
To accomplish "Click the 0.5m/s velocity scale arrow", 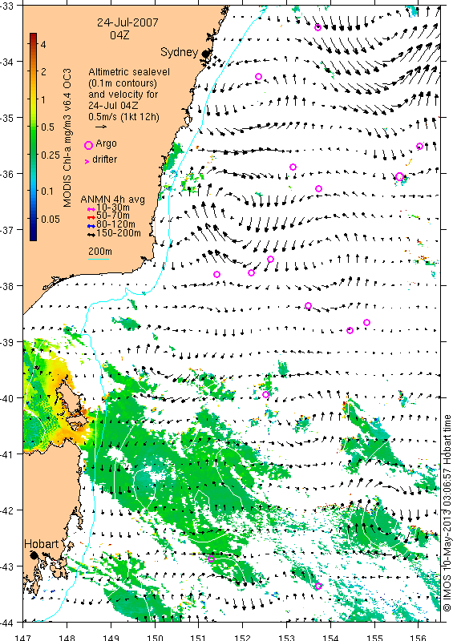I will click(x=101, y=127).
